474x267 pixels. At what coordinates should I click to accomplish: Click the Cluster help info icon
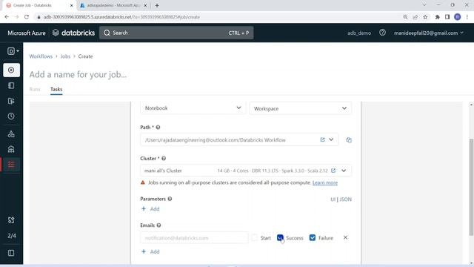(164, 158)
